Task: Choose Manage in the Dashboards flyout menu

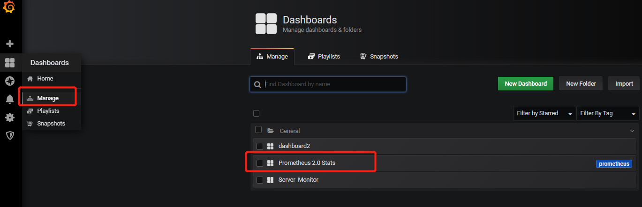Action: [x=48, y=98]
